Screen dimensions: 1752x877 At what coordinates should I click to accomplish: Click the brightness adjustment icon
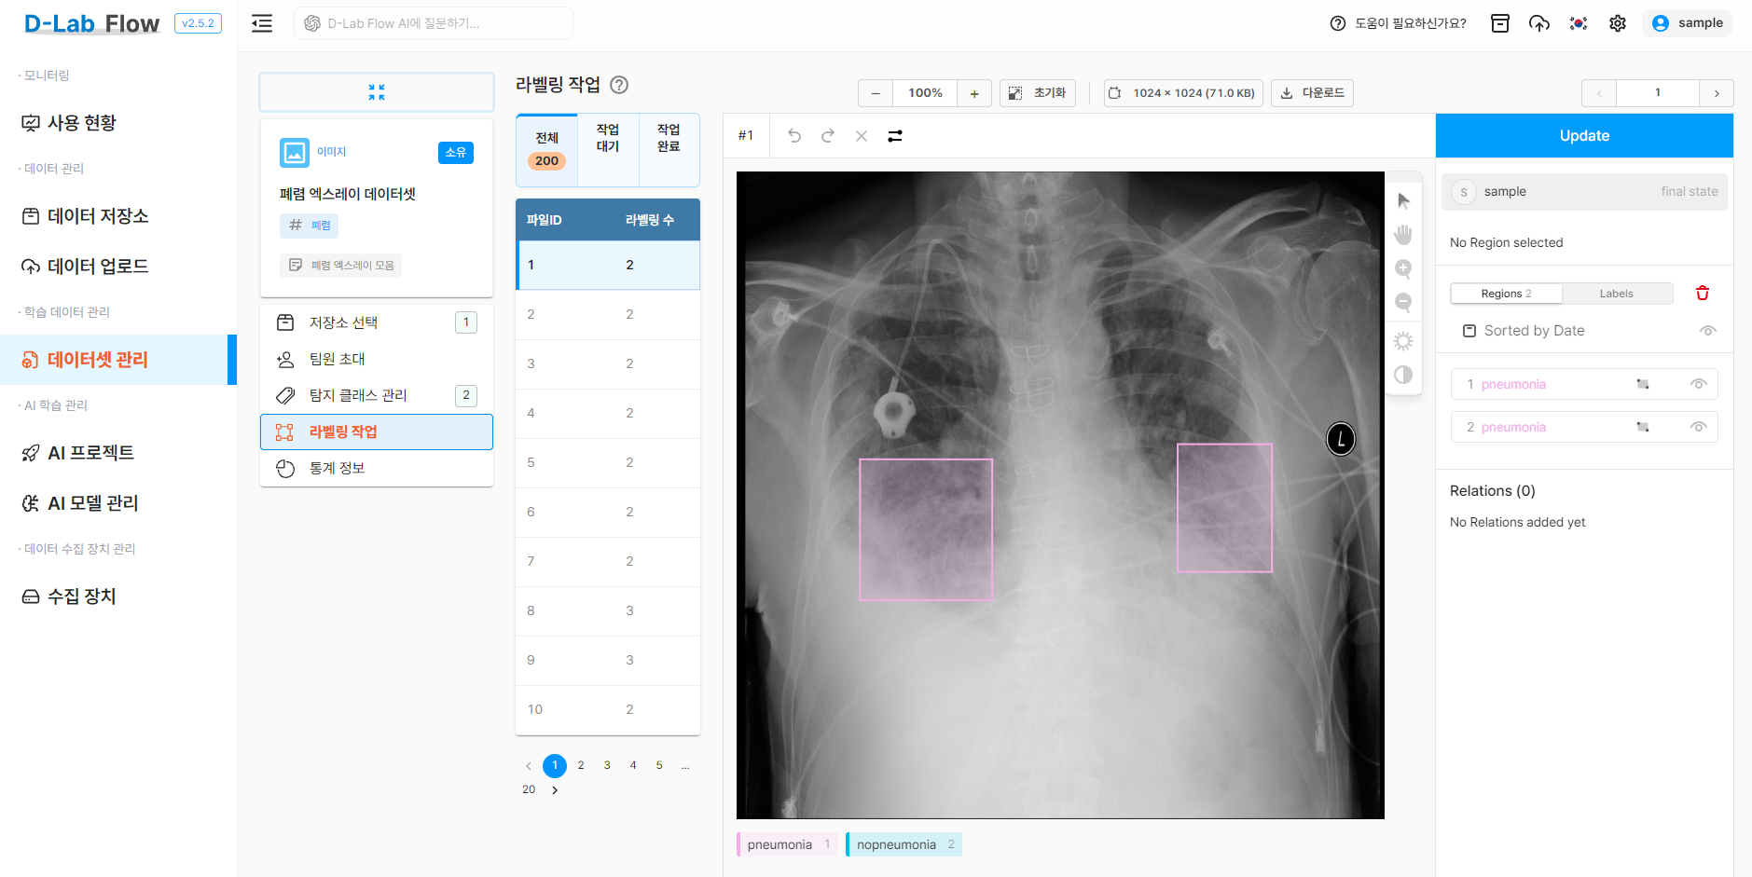1403,341
